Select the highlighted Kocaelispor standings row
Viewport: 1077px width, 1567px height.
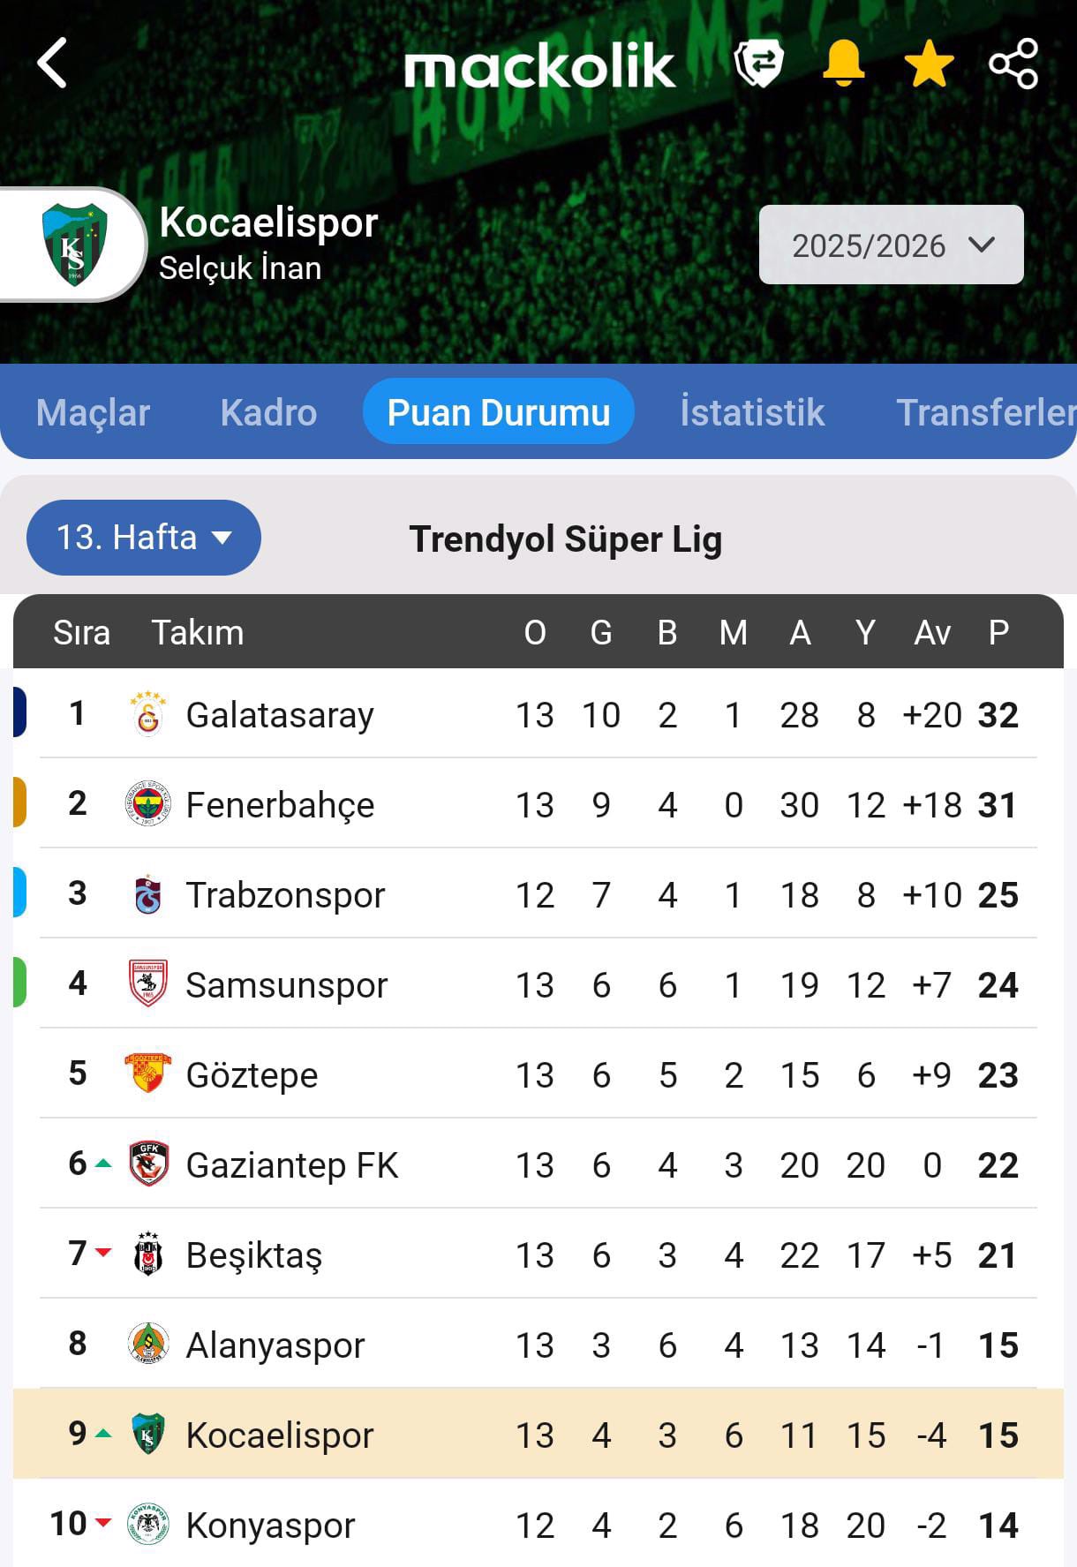pos(538,1435)
